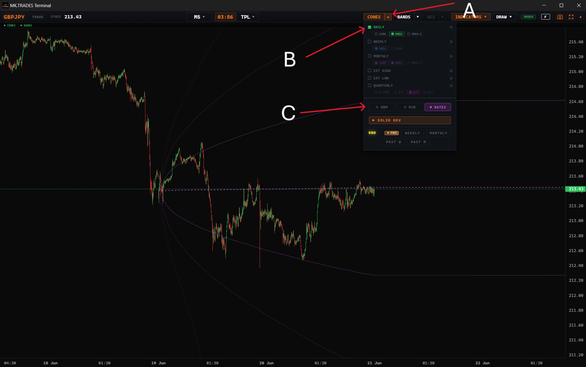586x367 pixels.
Task: Select RND PAST M option
Action: (x=418, y=142)
